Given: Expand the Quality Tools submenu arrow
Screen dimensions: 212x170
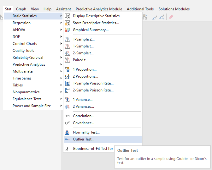Looking at the screenshot, I should [x=61, y=51].
